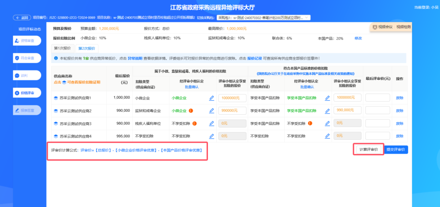This screenshot has width=440, height=207.
Task: Click the orange warning icon beside 供应商2 小微企业
Action: tap(191, 111)
